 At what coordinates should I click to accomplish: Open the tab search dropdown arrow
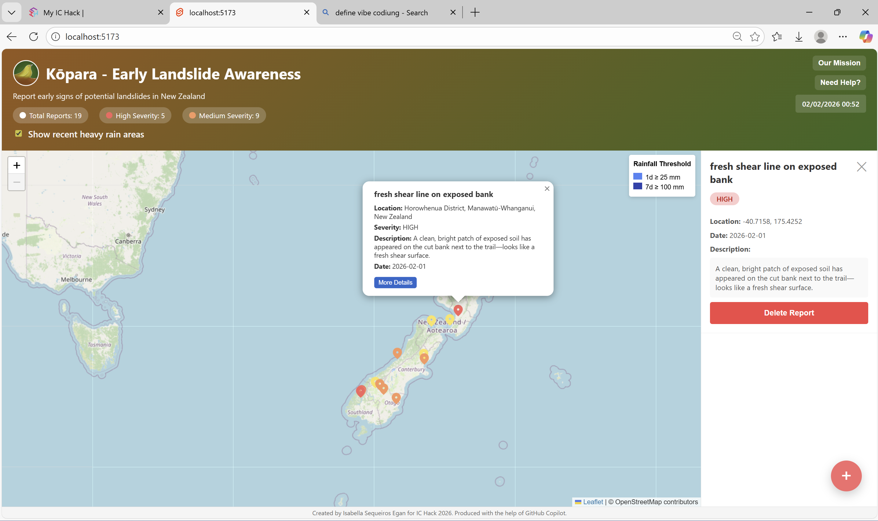tap(12, 13)
